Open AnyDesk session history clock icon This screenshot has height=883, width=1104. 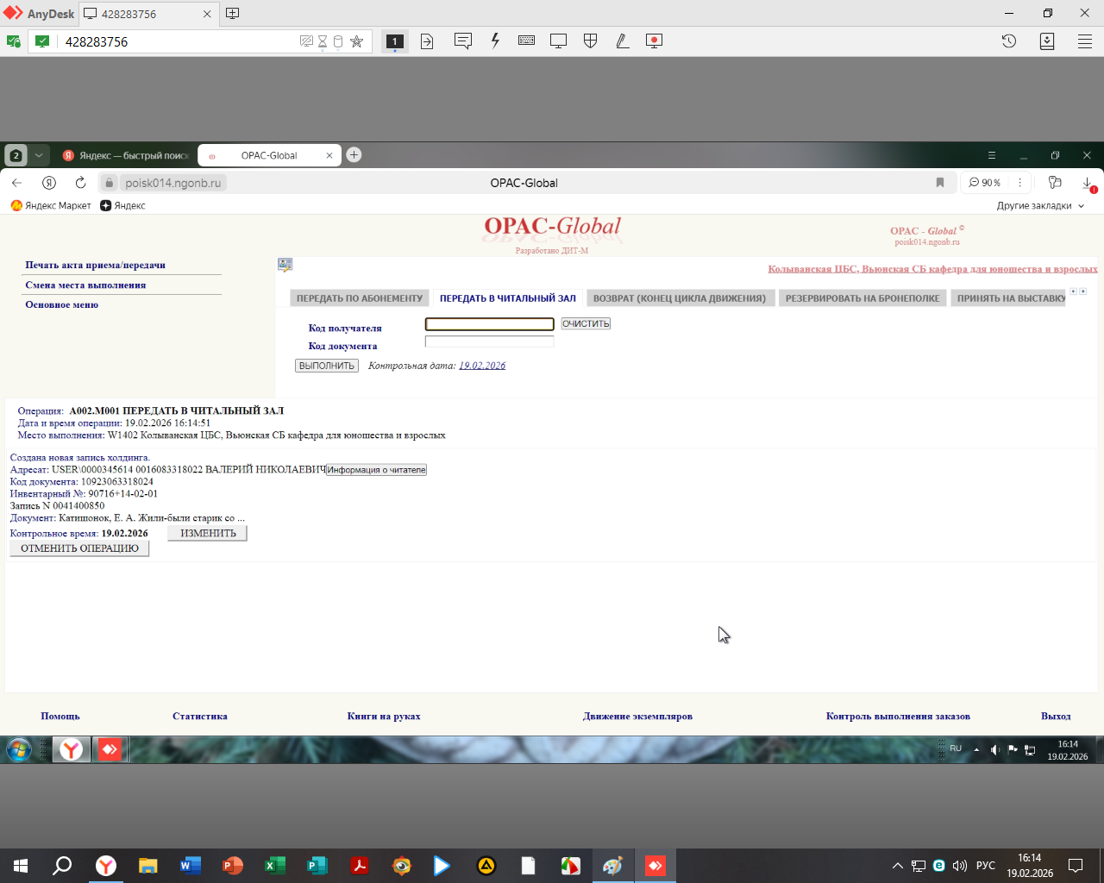[x=1008, y=41]
